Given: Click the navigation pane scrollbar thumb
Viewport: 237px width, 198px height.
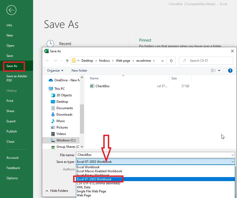Looking at the screenshot, I should (82, 119).
